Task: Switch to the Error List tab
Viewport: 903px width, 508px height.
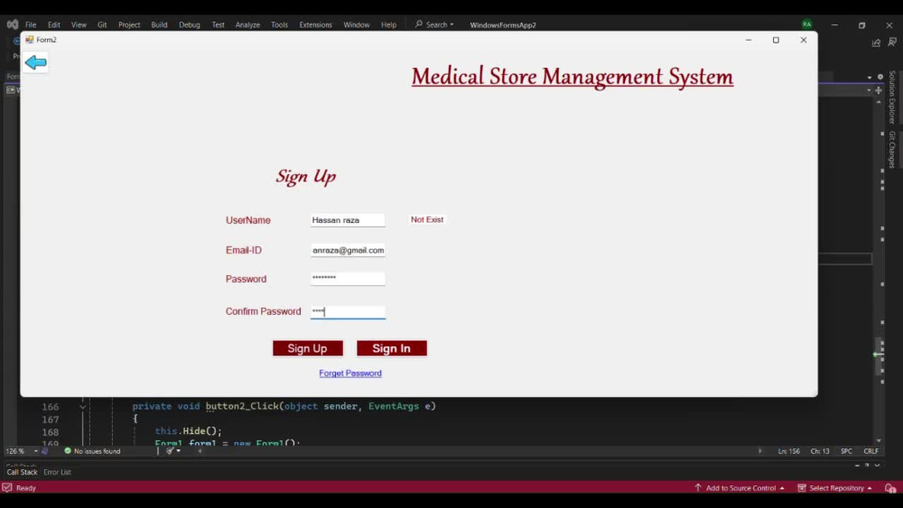Action: tap(57, 472)
